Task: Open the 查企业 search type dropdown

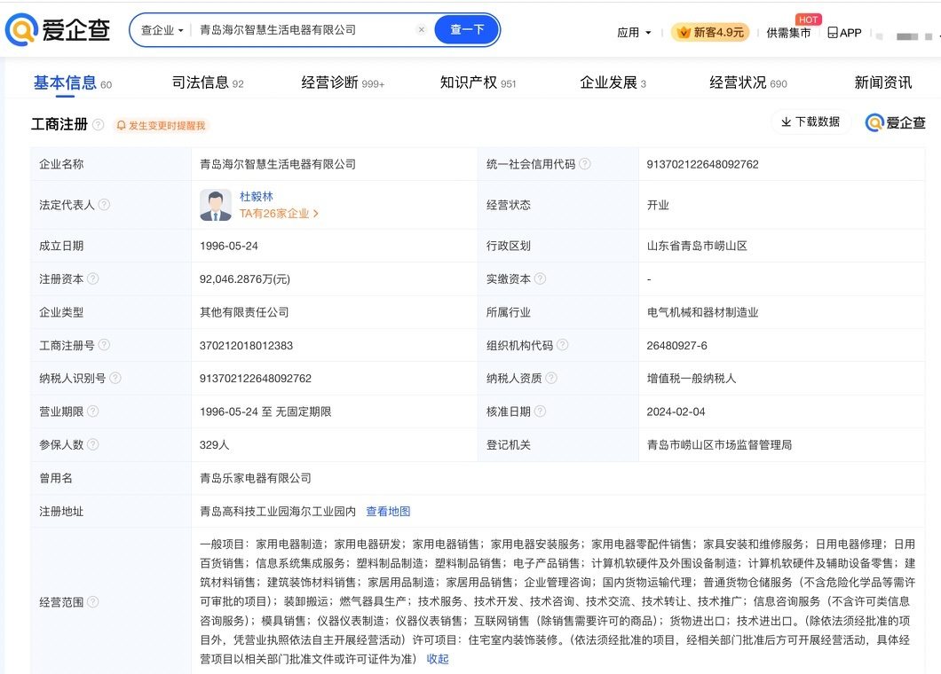Action: coord(162,30)
